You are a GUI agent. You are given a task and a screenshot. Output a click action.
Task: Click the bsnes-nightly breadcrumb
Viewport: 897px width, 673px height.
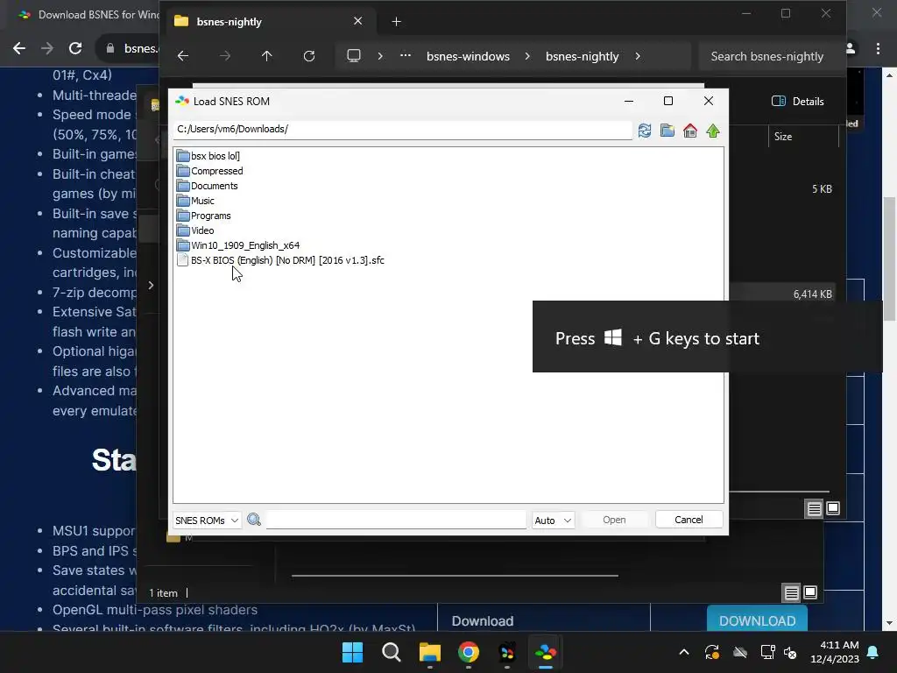pyautogui.click(x=582, y=56)
